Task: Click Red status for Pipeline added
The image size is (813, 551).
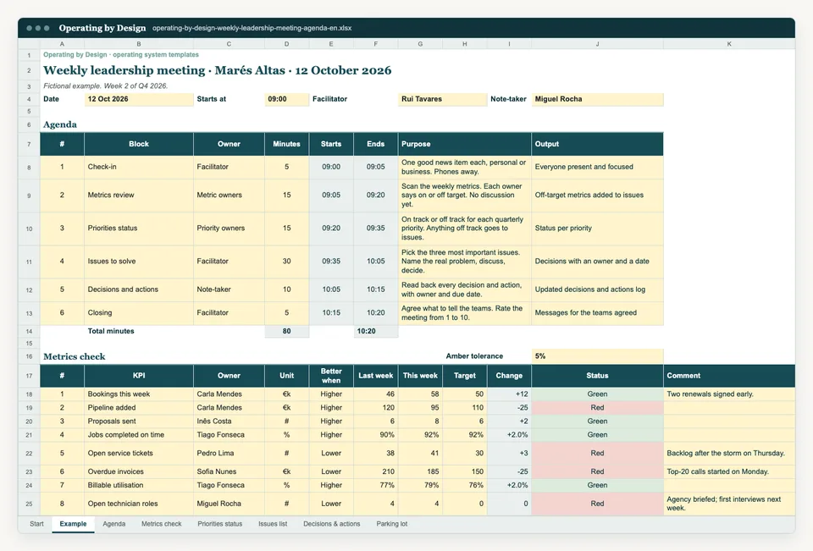Action: [x=597, y=408]
